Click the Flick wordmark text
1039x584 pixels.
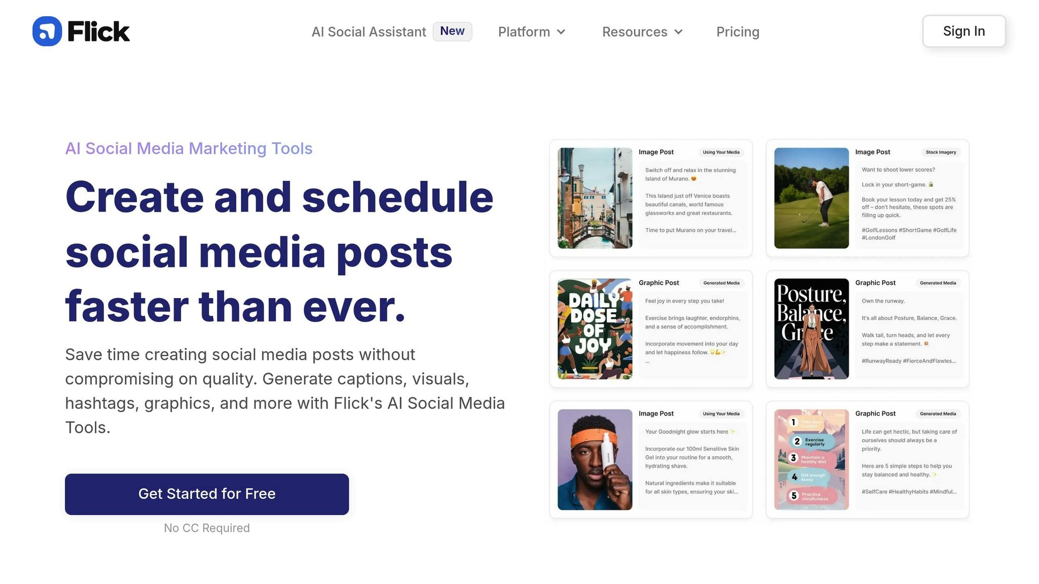click(98, 31)
